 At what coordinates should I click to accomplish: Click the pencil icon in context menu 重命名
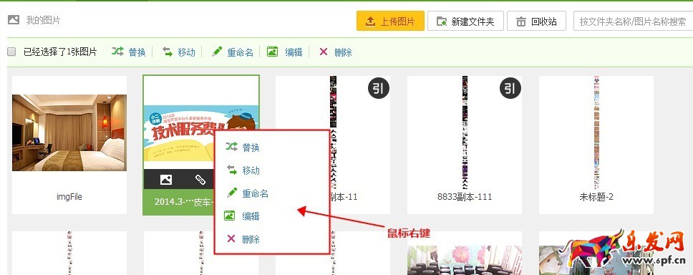point(231,193)
